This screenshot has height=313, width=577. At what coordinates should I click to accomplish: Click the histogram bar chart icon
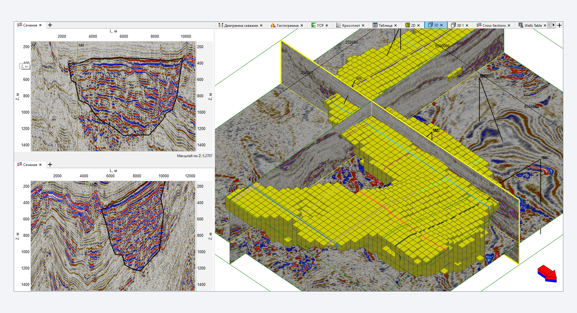[273, 25]
